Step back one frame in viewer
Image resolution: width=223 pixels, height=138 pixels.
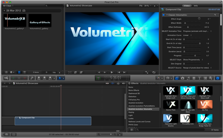tap(99, 72)
